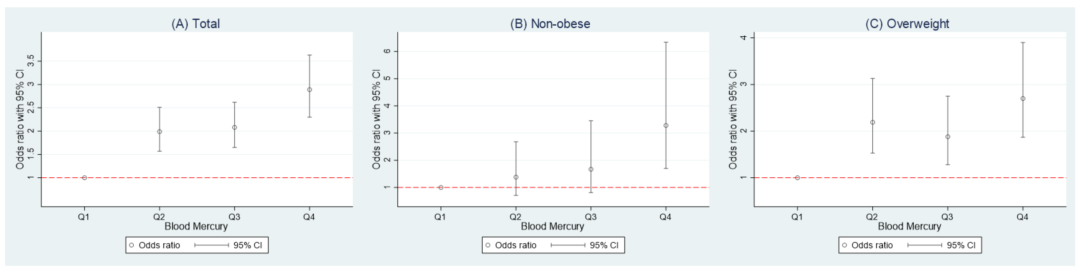The width and height of the screenshot is (1082, 272).
Task: Click the Q3 tick label in Total panel
Action: coord(234,217)
